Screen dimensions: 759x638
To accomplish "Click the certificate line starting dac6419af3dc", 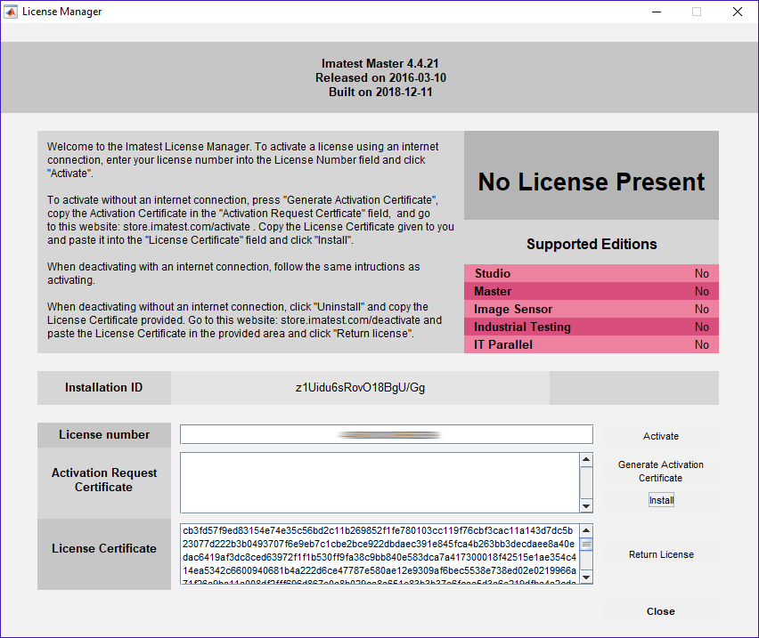I will [x=379, y=557].
